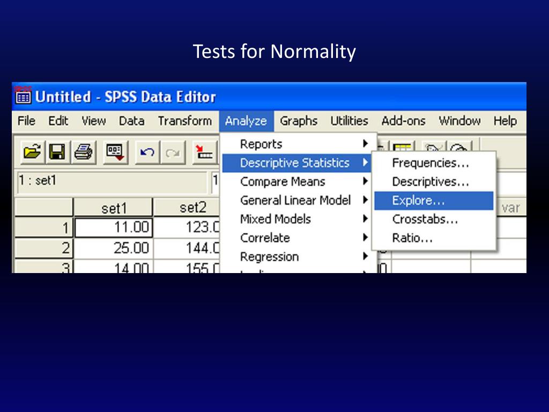Open the Data menu

click(131, 121)
